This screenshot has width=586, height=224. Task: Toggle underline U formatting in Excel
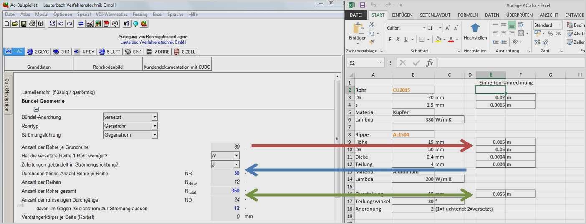(x=406, y=40)
